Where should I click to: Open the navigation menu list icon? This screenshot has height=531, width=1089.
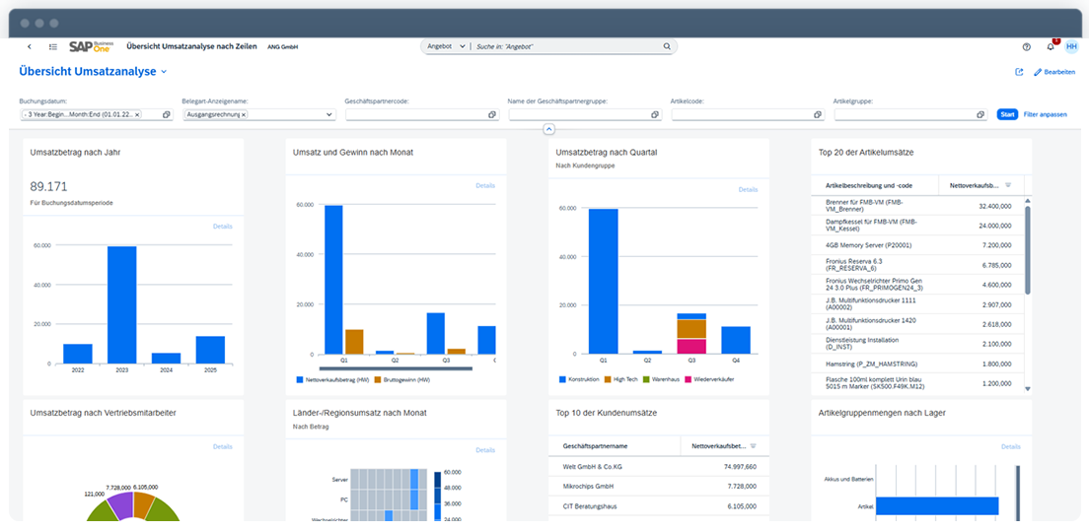[52, 46]
